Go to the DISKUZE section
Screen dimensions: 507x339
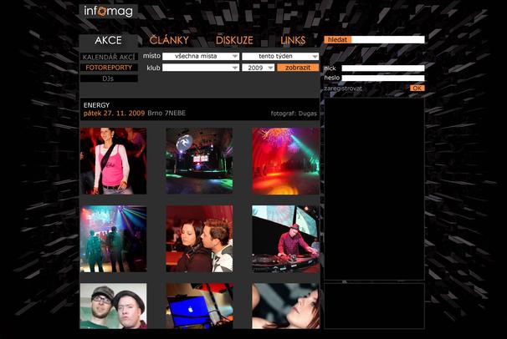click(234, 40)
